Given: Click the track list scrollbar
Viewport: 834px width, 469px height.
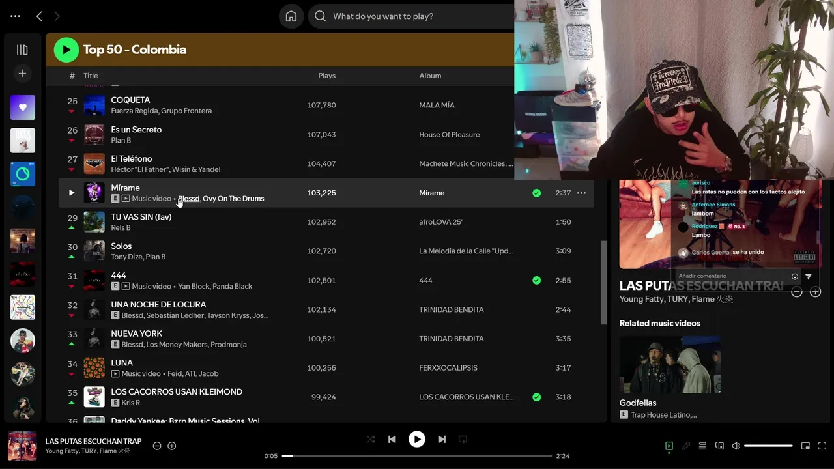Looking at the screenshot, I should coord(603,281).
